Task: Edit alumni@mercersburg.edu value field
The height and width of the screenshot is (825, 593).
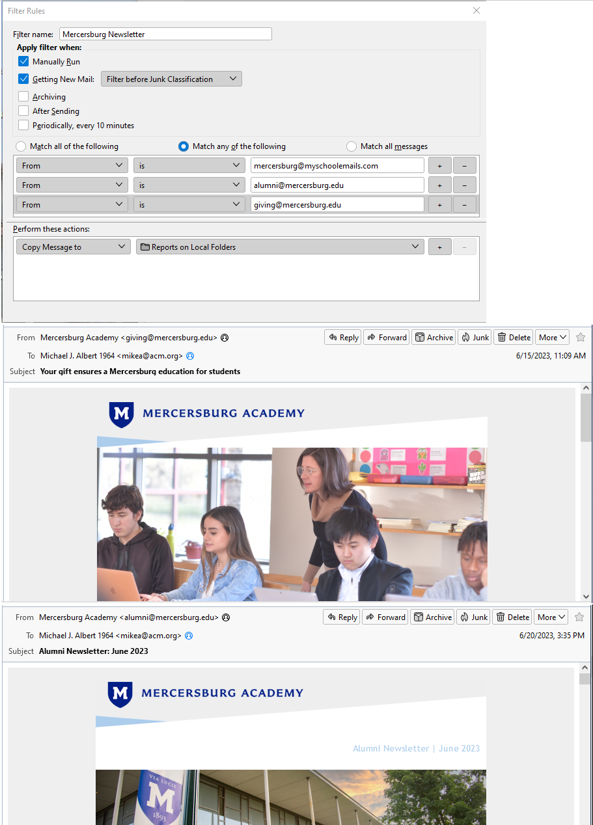Action: tap(337, 185)
